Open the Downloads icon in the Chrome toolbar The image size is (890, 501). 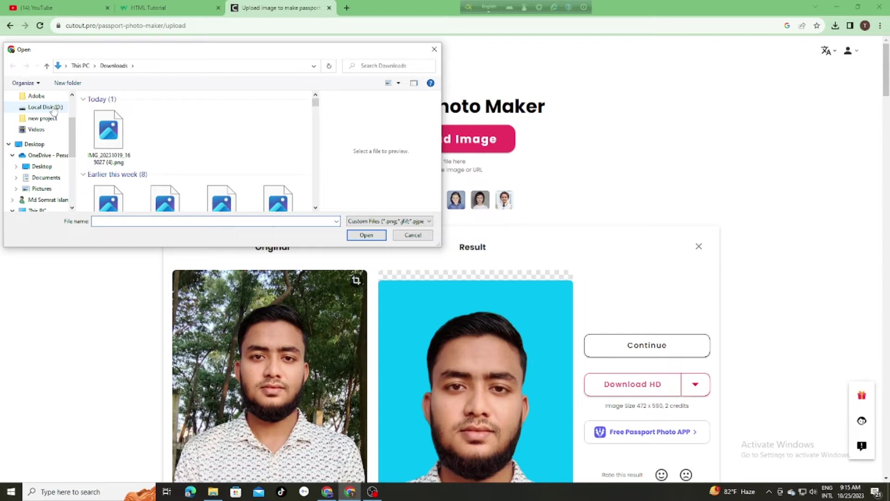pyautogui.click(x=835, y=26)
